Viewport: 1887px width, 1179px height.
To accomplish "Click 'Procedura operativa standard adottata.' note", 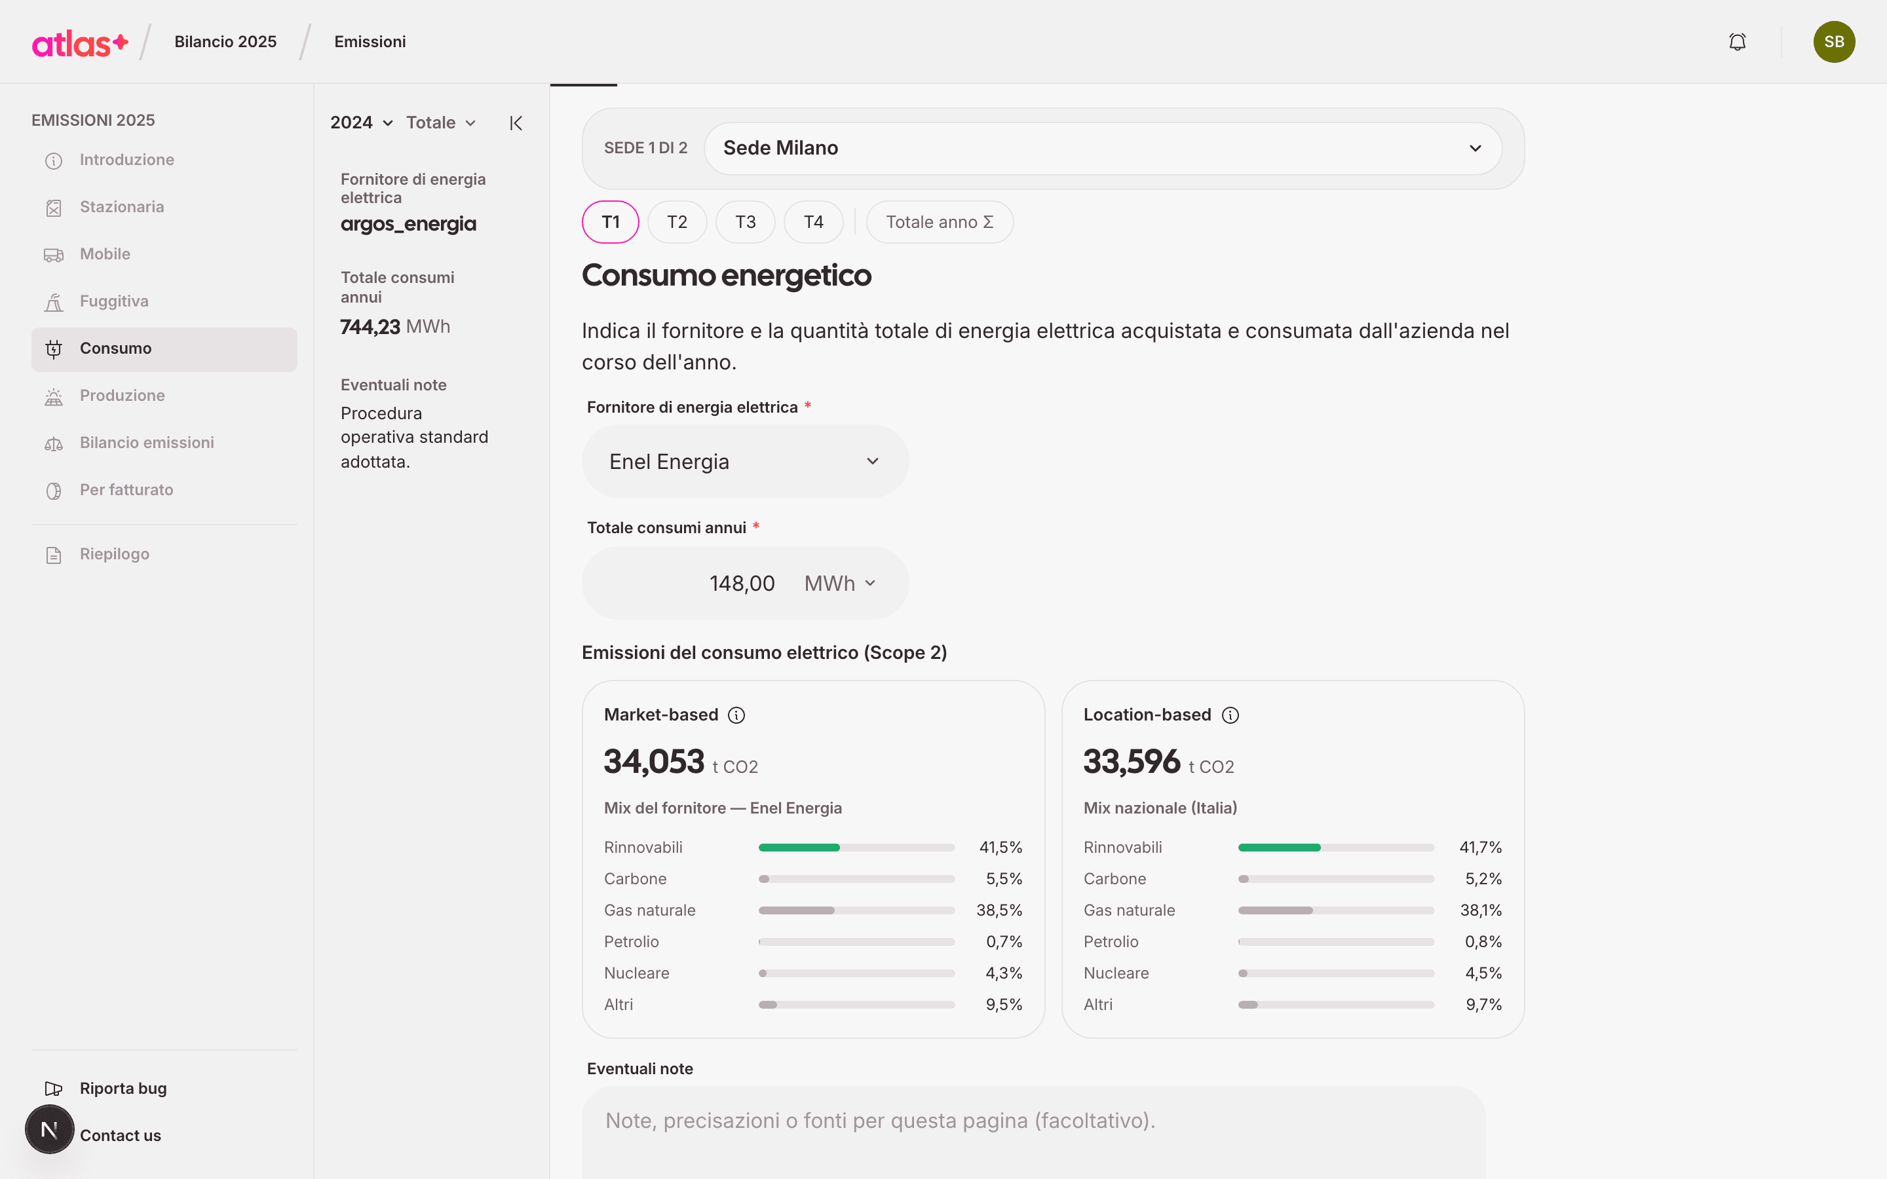I will pyautogui.click(x=415, y=438).
